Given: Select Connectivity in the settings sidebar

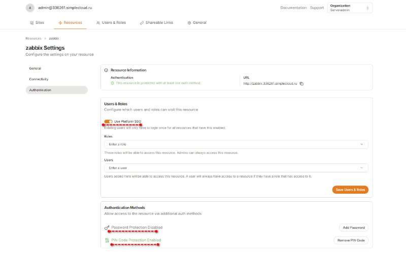Looking at the screenshot, I should [56, 79].
